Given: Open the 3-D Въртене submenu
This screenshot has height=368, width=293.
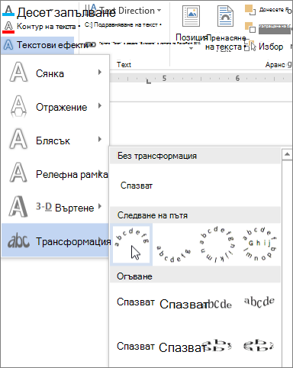Looking at the screenshot, I should tap(55, 208).
